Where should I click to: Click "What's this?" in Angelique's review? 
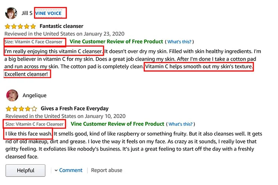[x=181, y=124]
